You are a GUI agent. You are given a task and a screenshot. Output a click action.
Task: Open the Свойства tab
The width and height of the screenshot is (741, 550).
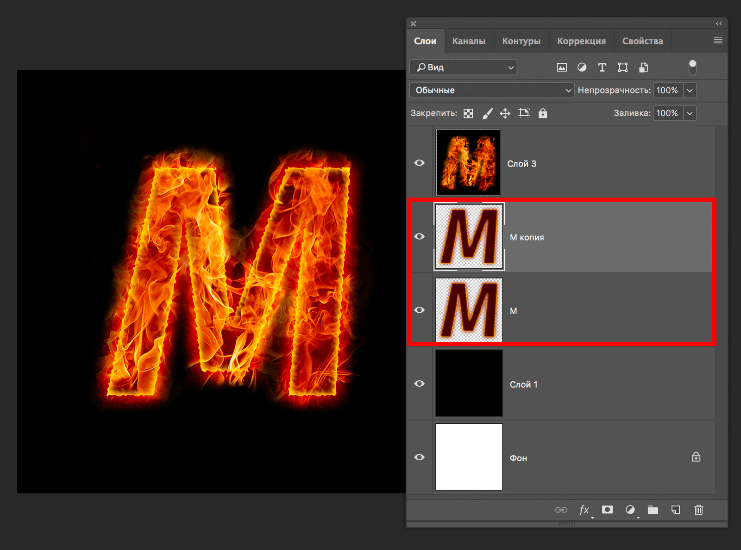click(642, 41)
